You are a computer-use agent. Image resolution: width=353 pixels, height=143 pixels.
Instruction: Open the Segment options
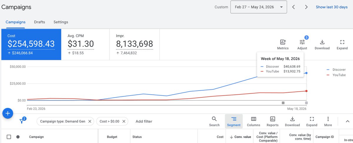234,119
